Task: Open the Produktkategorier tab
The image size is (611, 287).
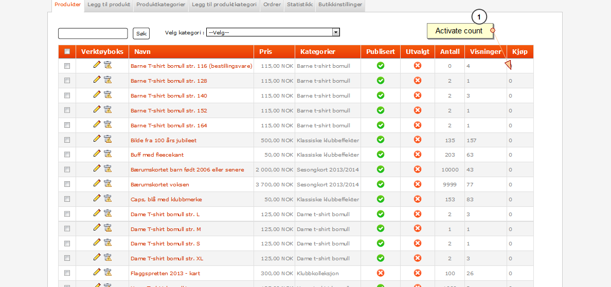Action: click(161, 5)
